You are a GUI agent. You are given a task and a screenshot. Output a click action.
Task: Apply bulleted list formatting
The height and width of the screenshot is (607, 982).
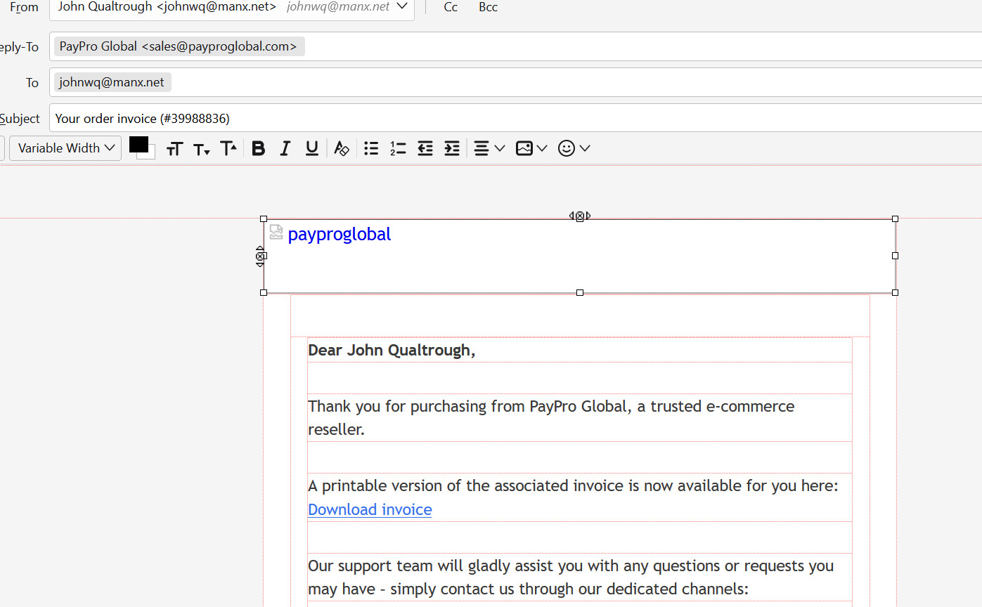click(x=371, y=148)
